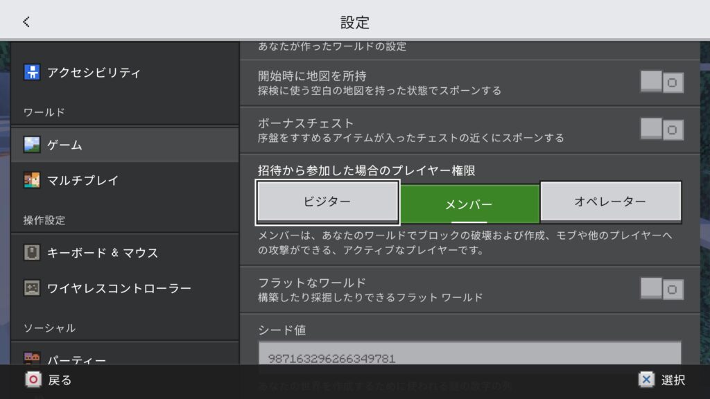Select オペレーター permission
Viewport: 710px width, 399px height.
(611, 202)
